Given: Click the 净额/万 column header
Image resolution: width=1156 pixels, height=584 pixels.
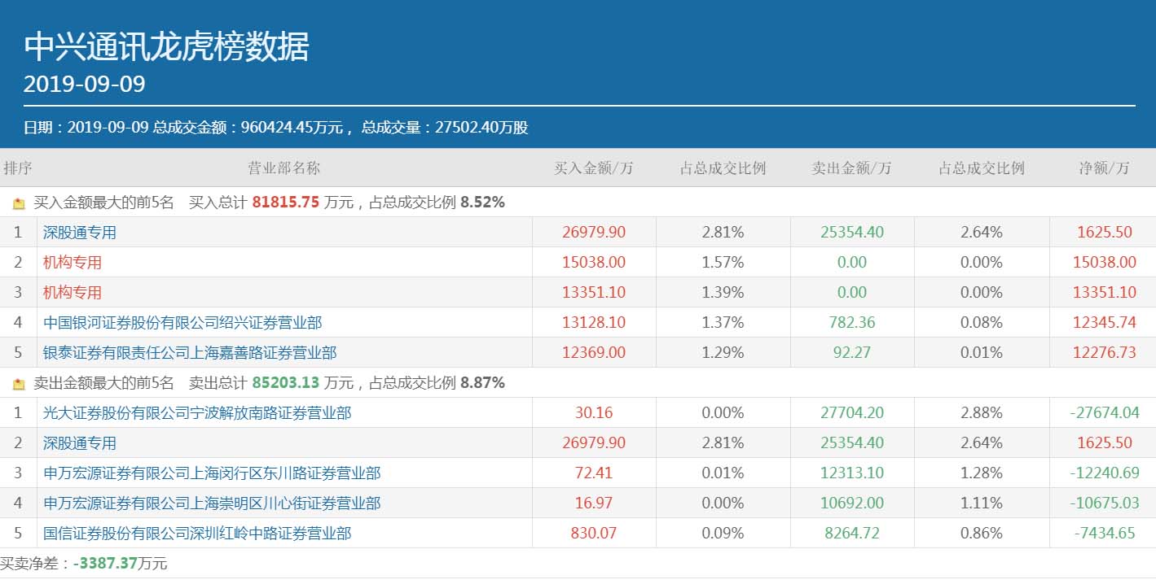Looking at the screenshot, I should click(1105, 168).
